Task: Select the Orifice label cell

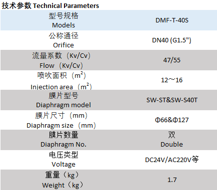Action: [63, 40]
